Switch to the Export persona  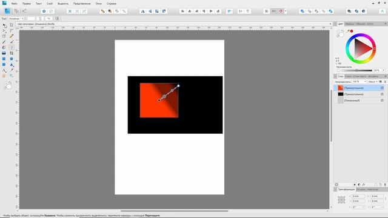click(x=24, y=11)
